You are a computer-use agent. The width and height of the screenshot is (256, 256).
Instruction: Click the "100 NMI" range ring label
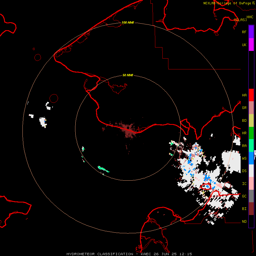click(128, 22)
